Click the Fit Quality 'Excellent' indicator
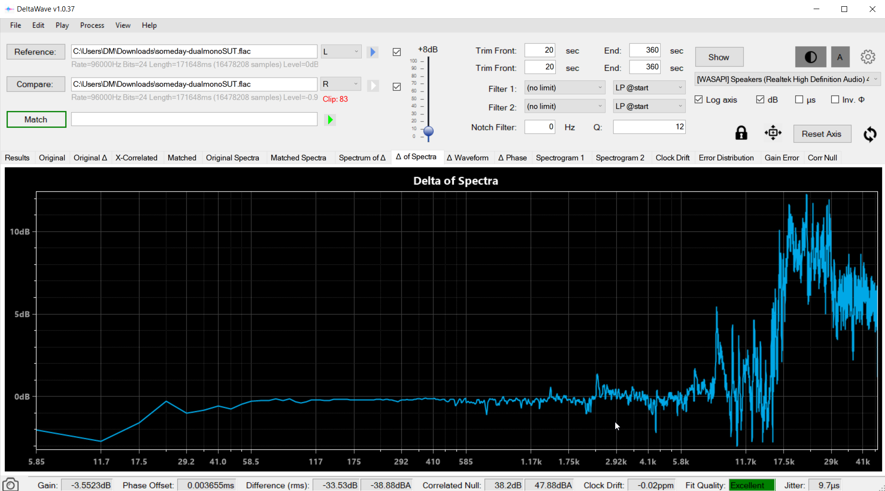The image size is (885, 491). tap(751, 485)
